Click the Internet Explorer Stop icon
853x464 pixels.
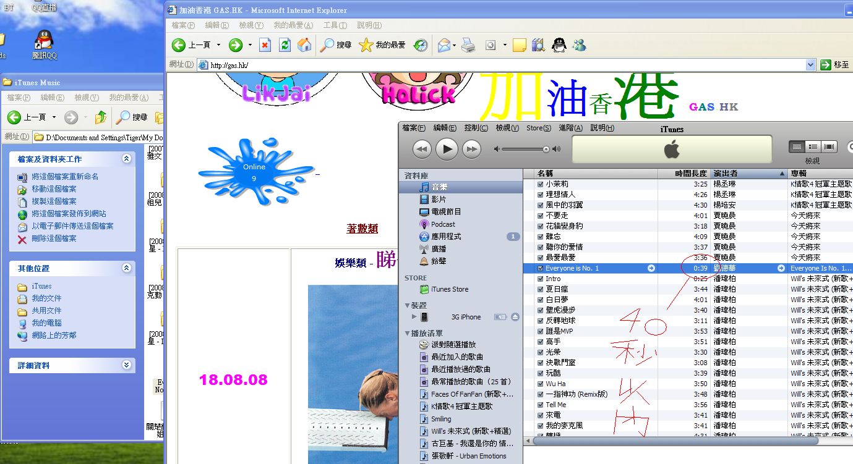pos(265,45)
